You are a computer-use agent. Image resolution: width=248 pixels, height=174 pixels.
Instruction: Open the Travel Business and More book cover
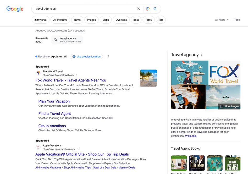tap(233, 163)
